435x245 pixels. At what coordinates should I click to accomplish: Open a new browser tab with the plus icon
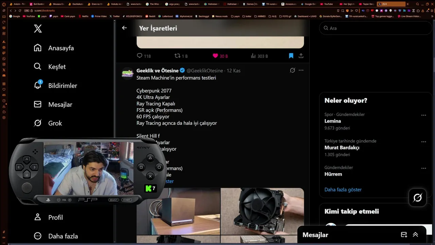407,4
